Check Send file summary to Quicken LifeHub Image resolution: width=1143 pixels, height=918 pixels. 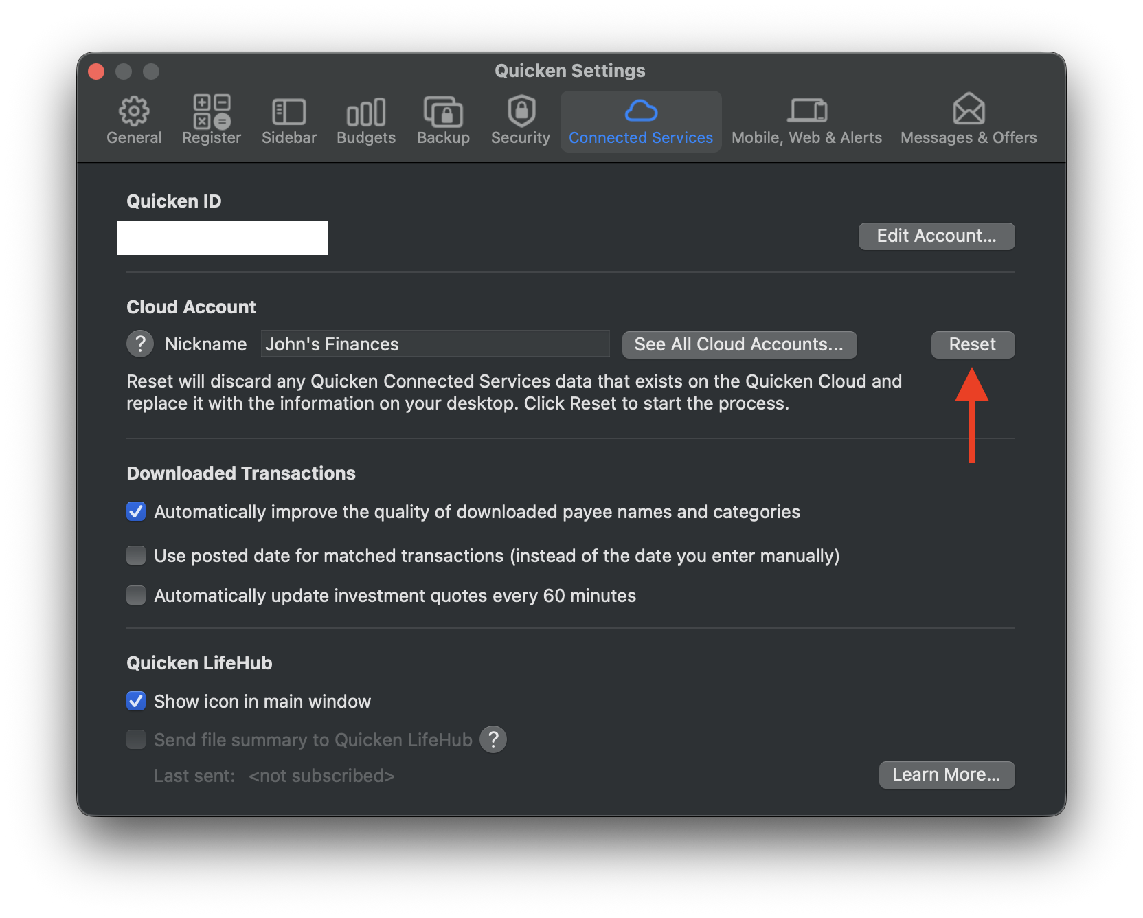pos(136,739)
